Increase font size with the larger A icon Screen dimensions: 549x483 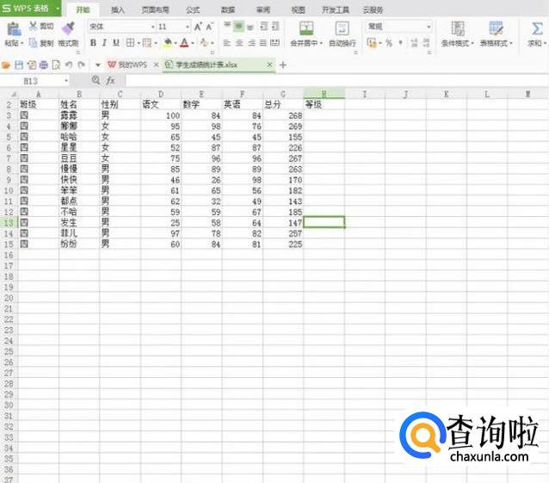[198, 27]
